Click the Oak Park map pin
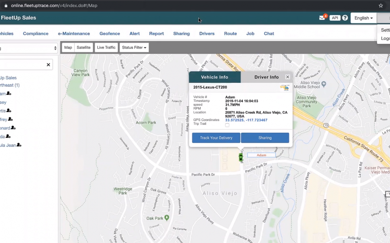The height and width of the screenshot is (243, 390). (x=166, y=218)
